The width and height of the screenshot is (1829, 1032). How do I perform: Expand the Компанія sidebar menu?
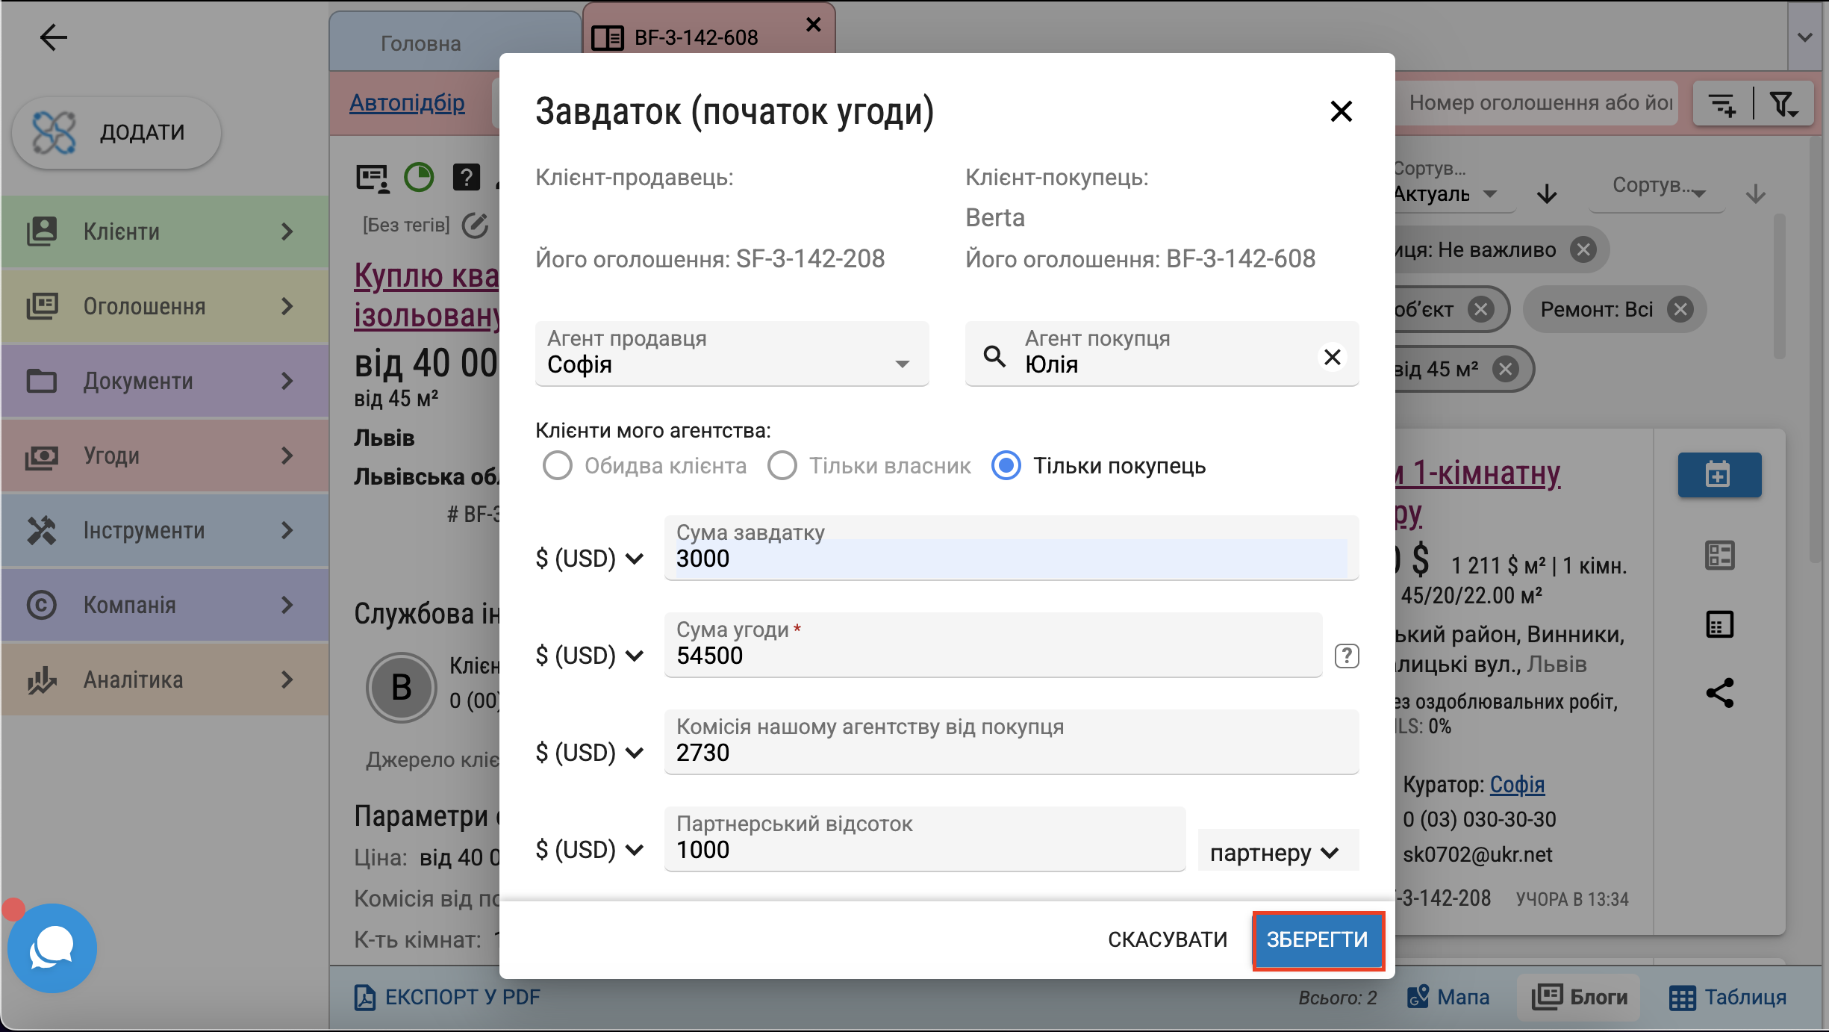pos(165,605)
